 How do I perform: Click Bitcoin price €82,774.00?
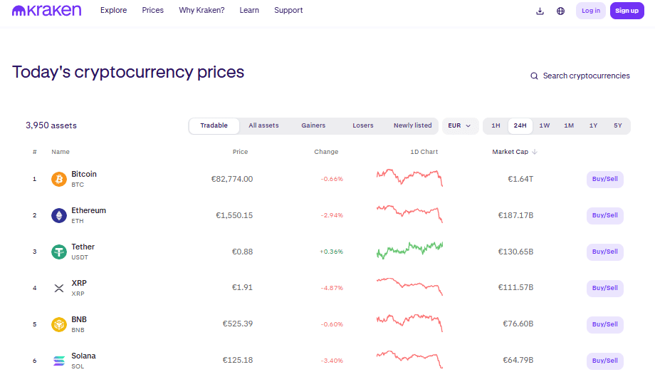[x=232, y=179]
